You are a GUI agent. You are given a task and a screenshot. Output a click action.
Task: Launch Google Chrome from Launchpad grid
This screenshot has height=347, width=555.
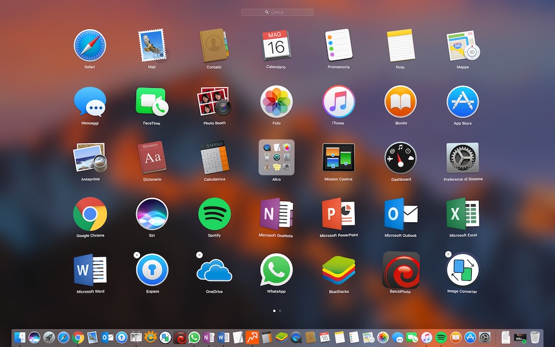[90, 214]
